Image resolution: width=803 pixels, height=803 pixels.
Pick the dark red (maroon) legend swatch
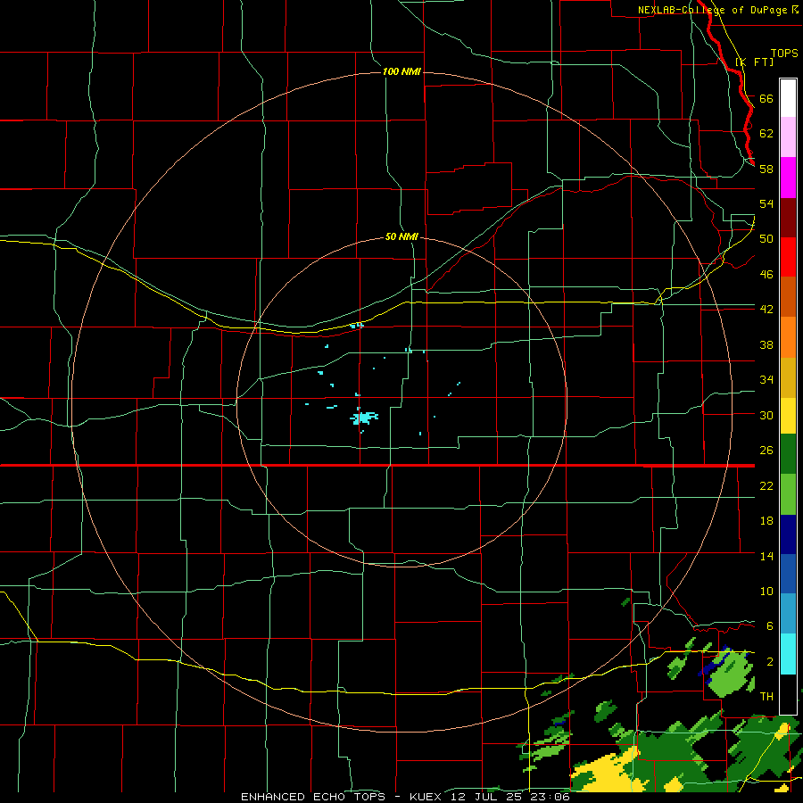788,218
